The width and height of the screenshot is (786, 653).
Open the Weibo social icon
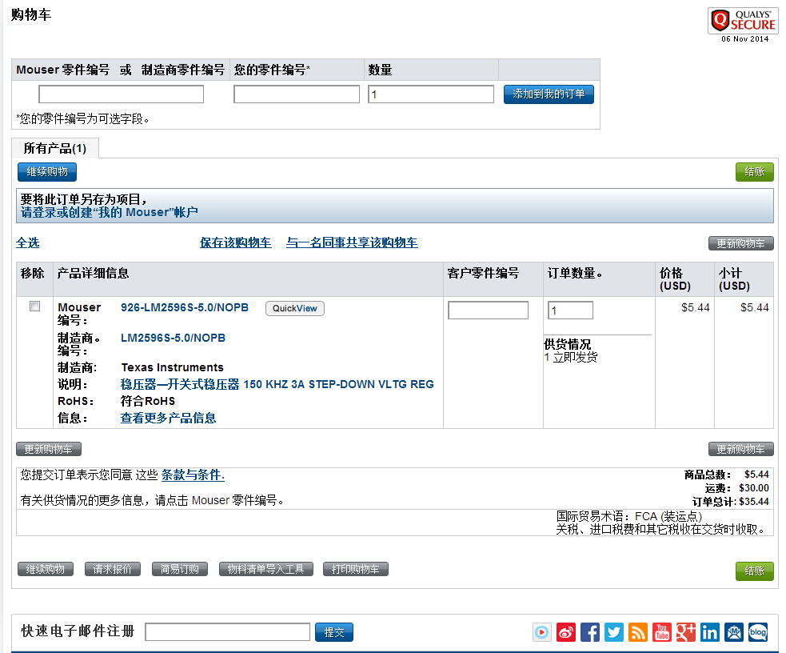[566, 632]
